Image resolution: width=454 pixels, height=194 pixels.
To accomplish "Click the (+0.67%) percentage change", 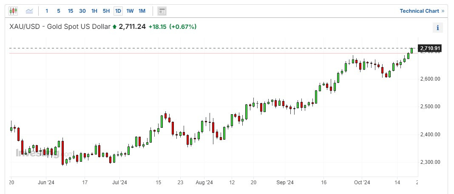I will 183,27.
